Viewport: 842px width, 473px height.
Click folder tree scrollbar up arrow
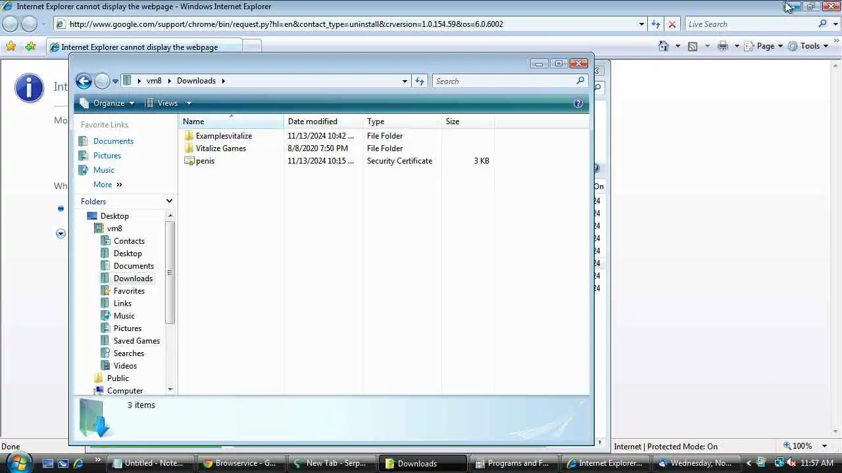coord(170,215)
